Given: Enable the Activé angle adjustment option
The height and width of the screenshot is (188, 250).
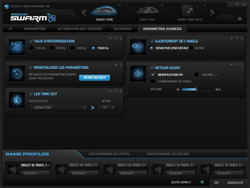Looking at the screenshot, I should pos(191,48).
